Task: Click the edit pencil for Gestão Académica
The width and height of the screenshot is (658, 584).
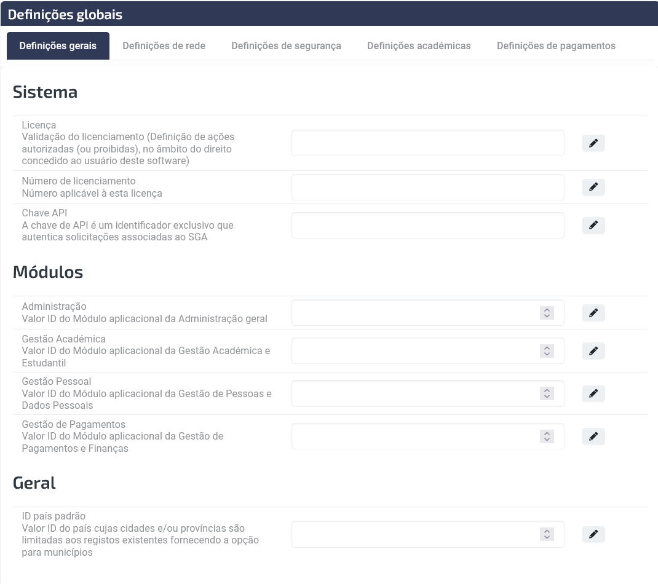Action: pos(593,351)
